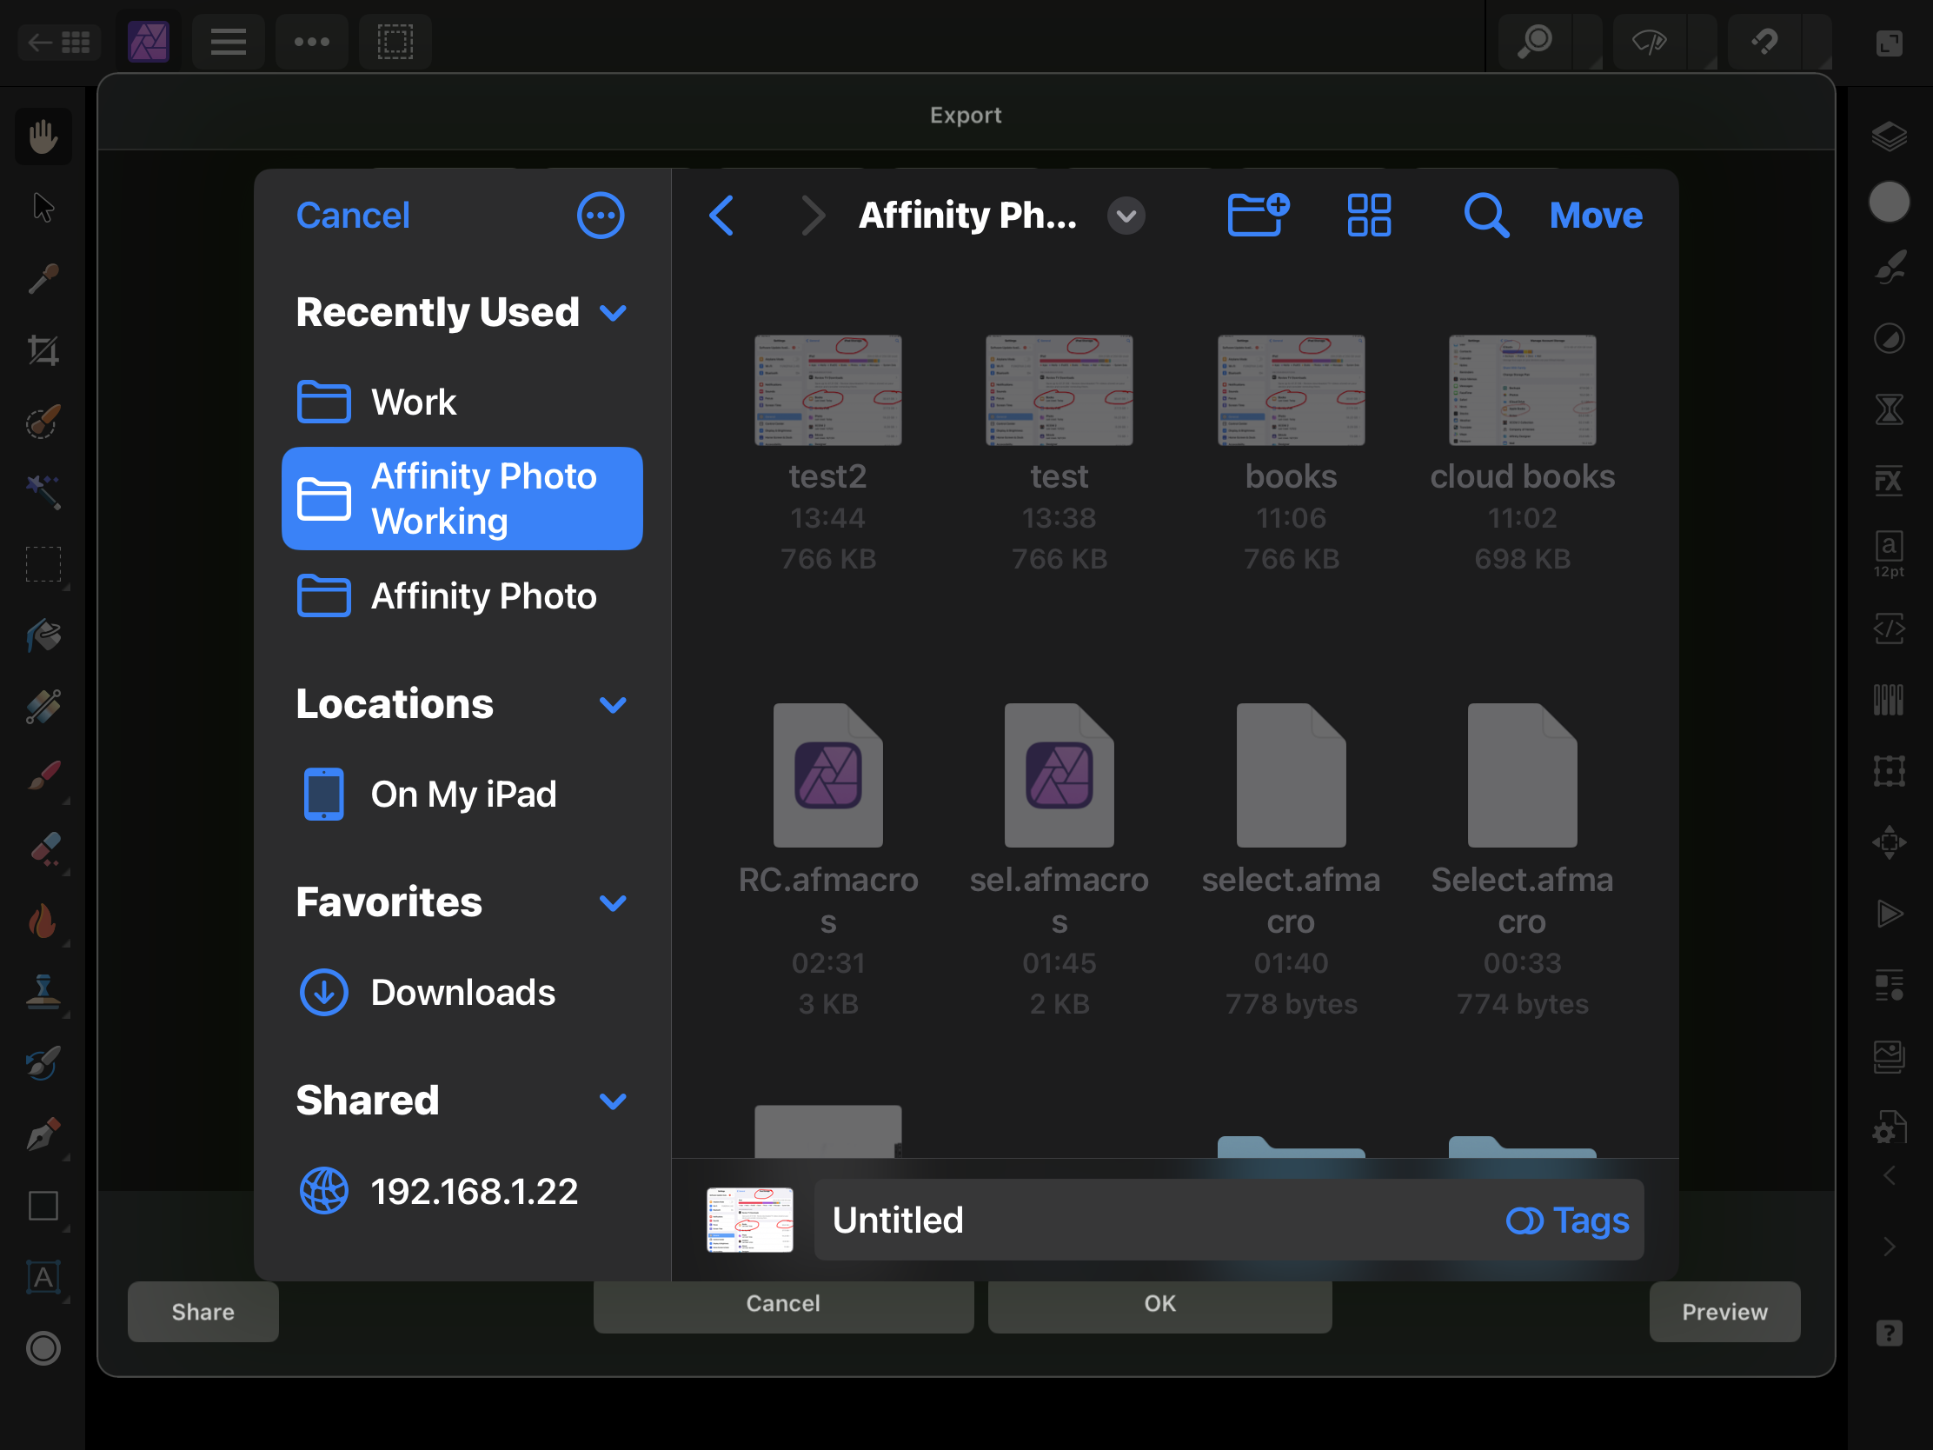Open the Transform studio panel
Screen dimensions: 1933x1450
(x=1889, y=771)
